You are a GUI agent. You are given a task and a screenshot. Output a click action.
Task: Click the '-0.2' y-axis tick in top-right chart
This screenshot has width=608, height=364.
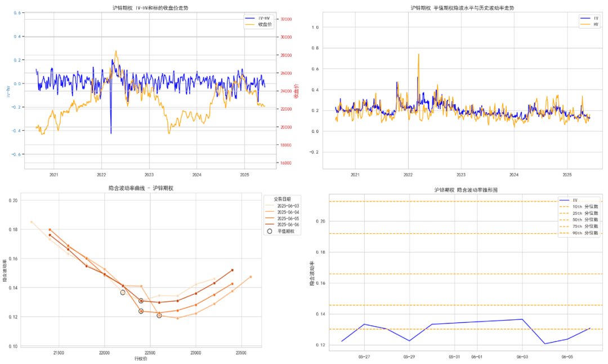click(314, 152)
